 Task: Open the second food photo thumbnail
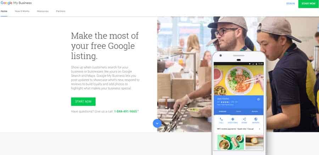click(x=254, y=142)
